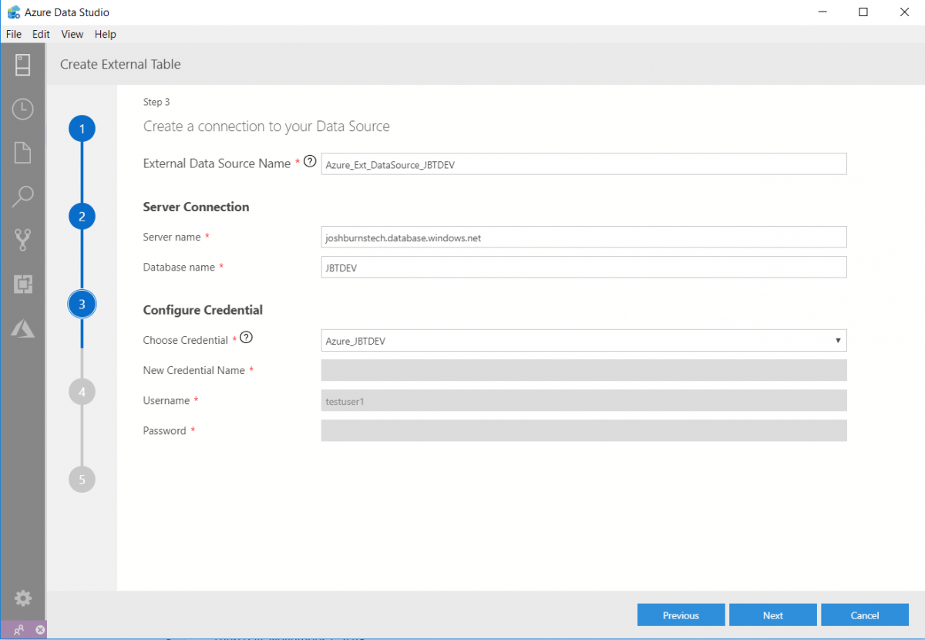Click the Configure Credential heading
Viewport: 925px width, 640px height.
tap(203, 310)
